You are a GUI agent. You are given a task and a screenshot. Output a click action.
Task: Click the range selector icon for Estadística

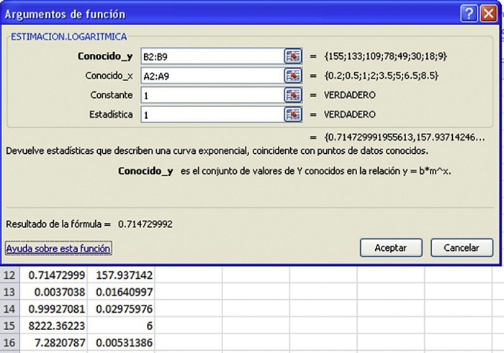pos(292,114)
